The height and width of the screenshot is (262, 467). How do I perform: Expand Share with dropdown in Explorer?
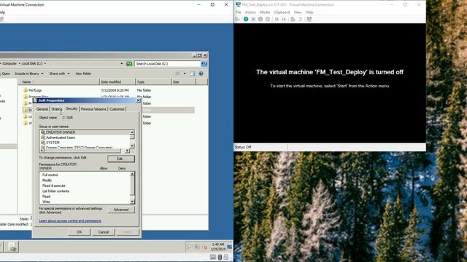coord(59,74)
